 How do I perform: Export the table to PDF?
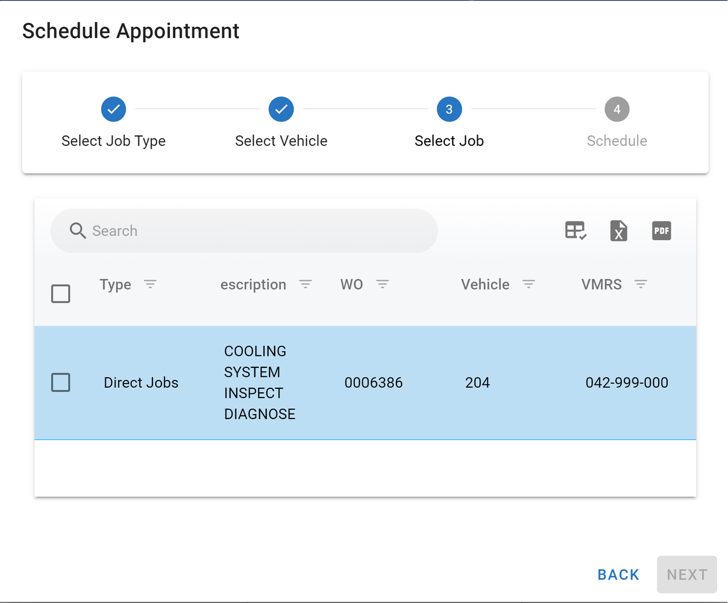[661, 231]
